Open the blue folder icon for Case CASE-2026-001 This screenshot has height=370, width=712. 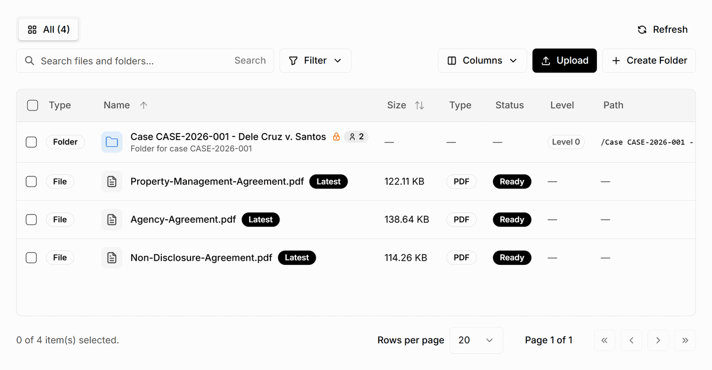coord(112,142)
